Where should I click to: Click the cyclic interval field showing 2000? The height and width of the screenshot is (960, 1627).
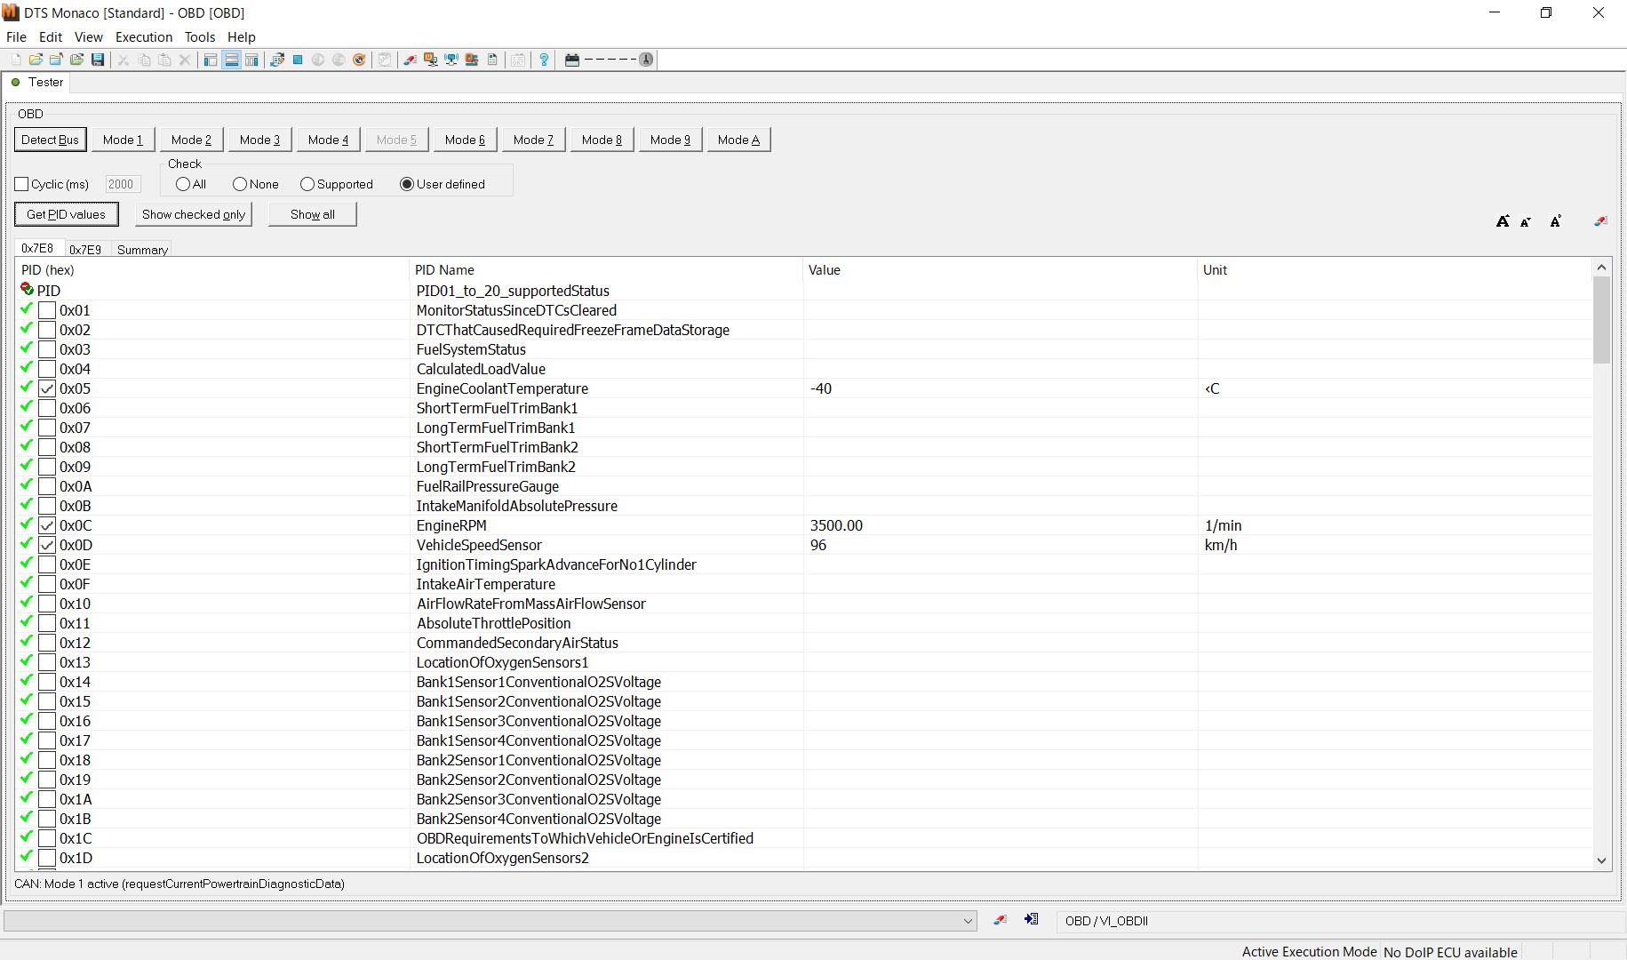(122, 184)
